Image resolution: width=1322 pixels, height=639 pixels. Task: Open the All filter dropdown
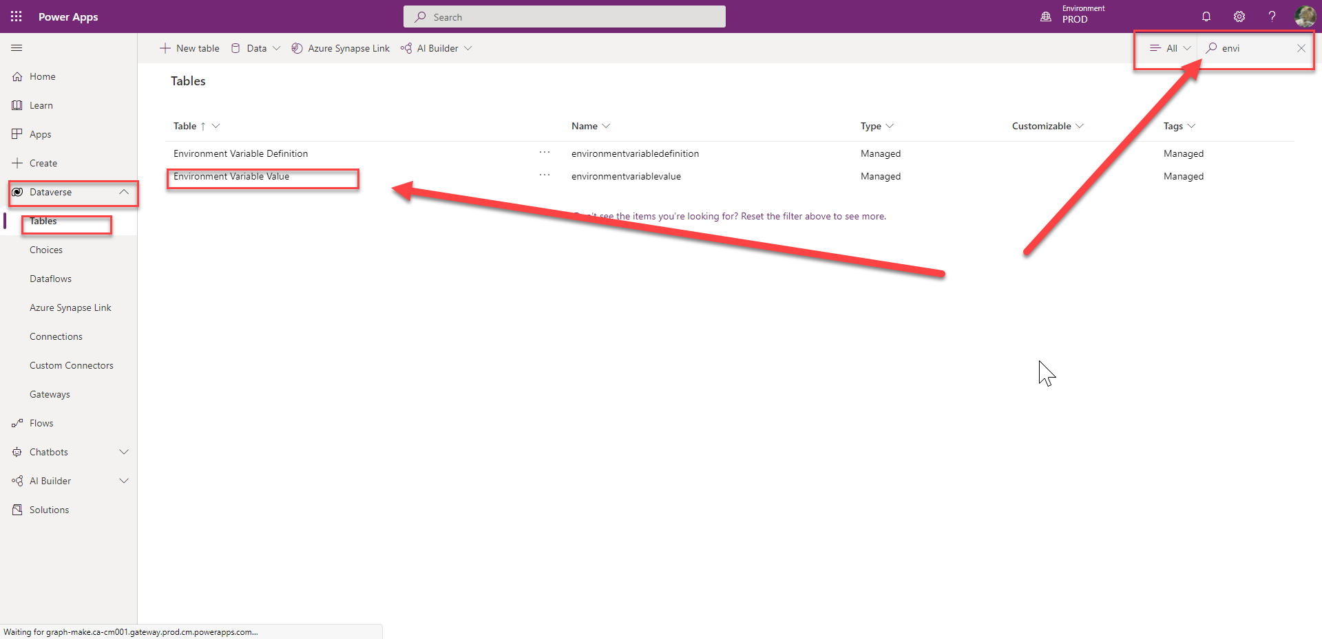(x=1170, y=48)
